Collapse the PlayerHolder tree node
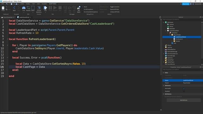 tap(170, 35)
